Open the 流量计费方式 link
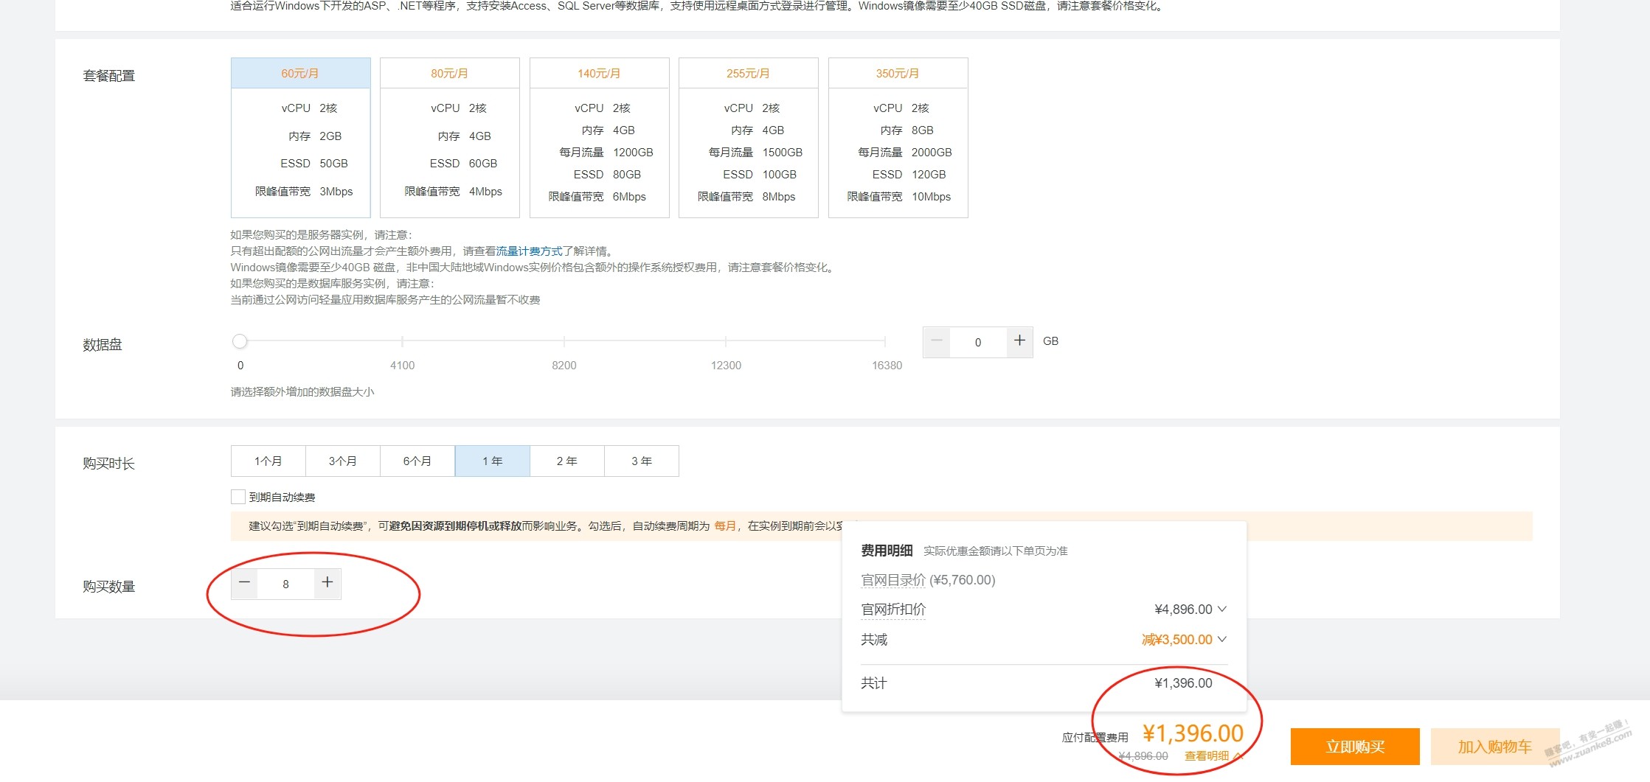This screenshot has width=1650, height=782. click(529, 251)
